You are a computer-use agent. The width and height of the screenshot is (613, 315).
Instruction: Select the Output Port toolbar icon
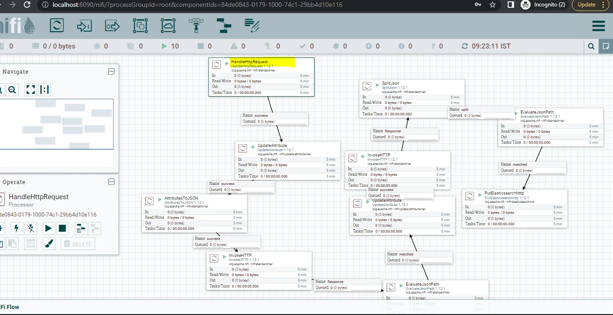tap(112, 26)
